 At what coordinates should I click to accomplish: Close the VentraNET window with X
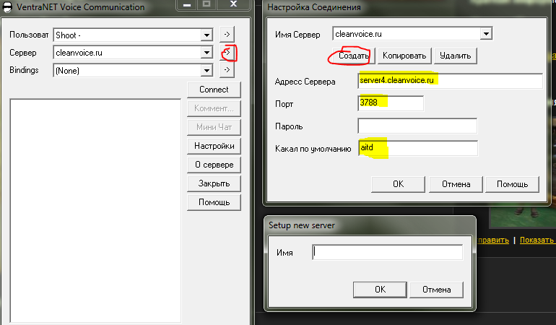(233, 4)
